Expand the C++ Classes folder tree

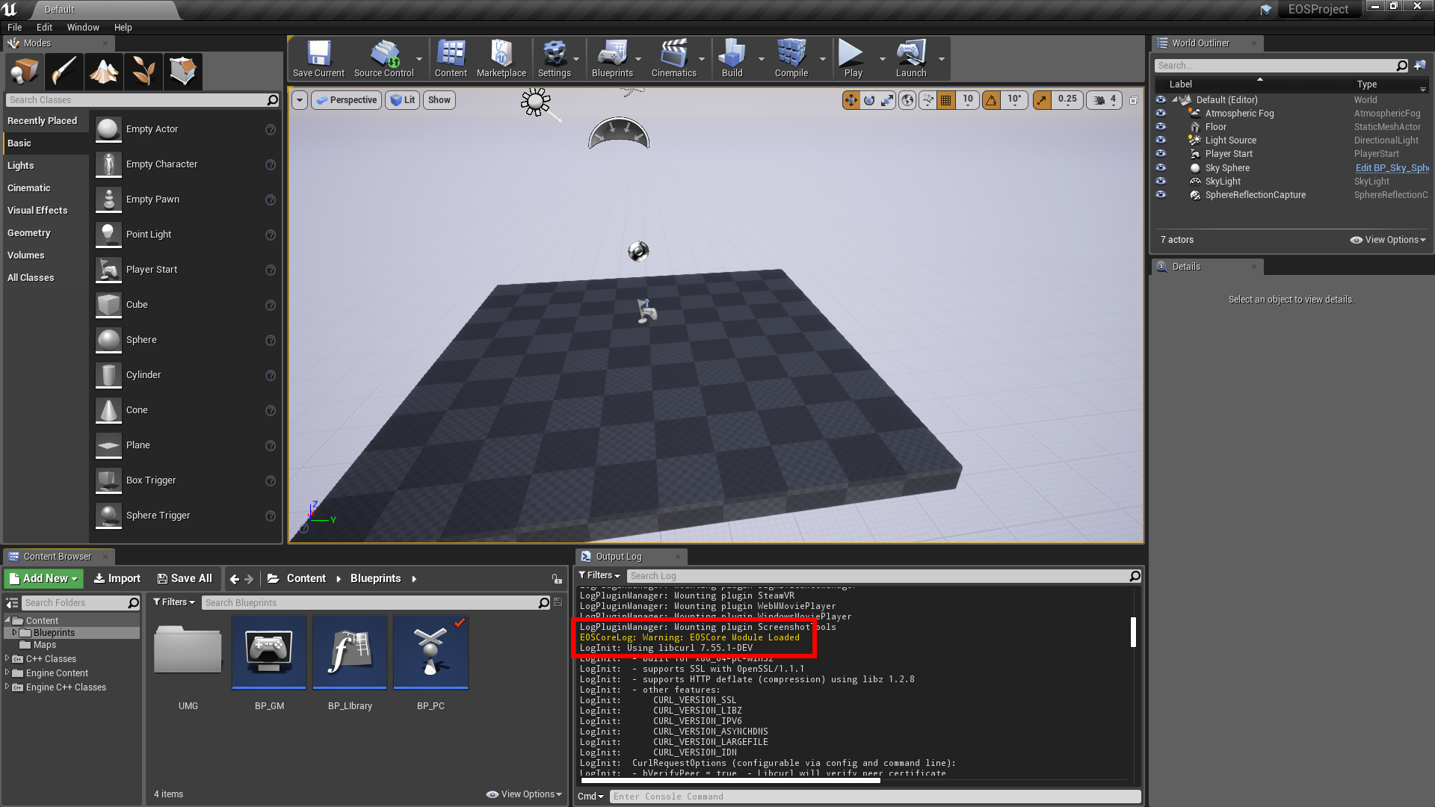tap(7, 658)
